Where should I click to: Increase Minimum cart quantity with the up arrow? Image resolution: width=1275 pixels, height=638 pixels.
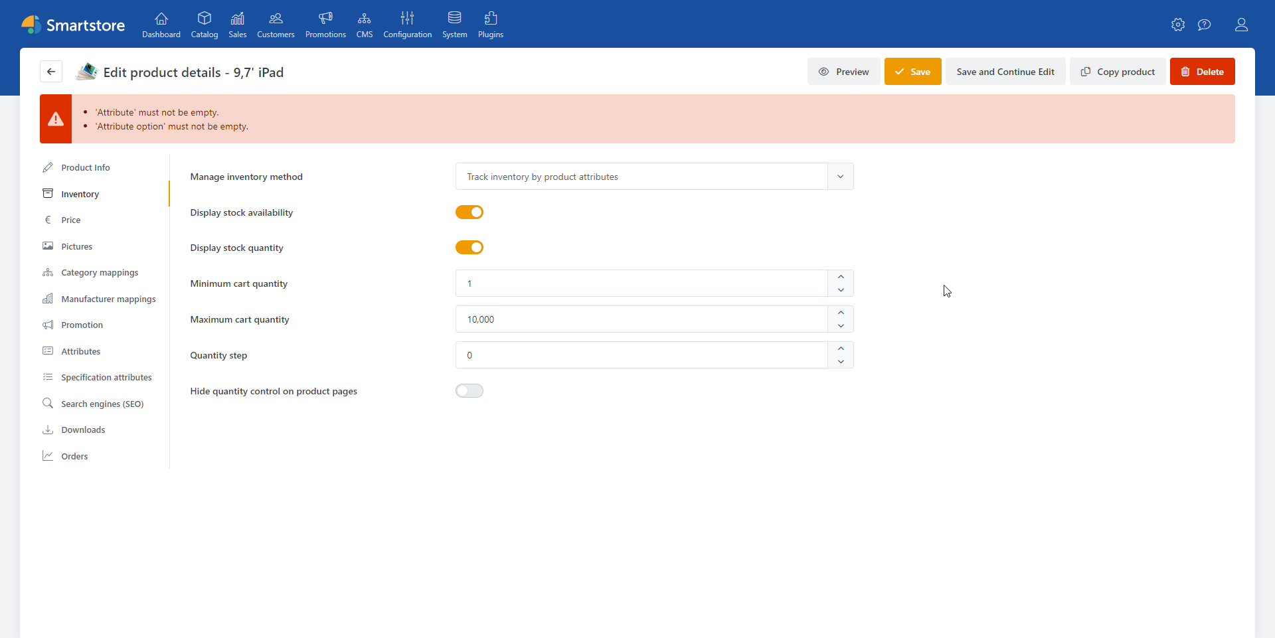pyautogui.click(x=840, y=276)
